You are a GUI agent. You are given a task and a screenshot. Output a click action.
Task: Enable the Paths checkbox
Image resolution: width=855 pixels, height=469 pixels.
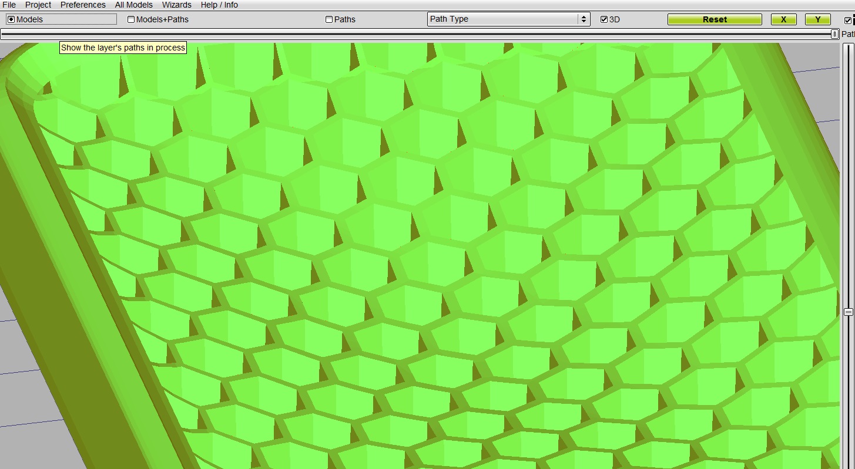(329, 19)
